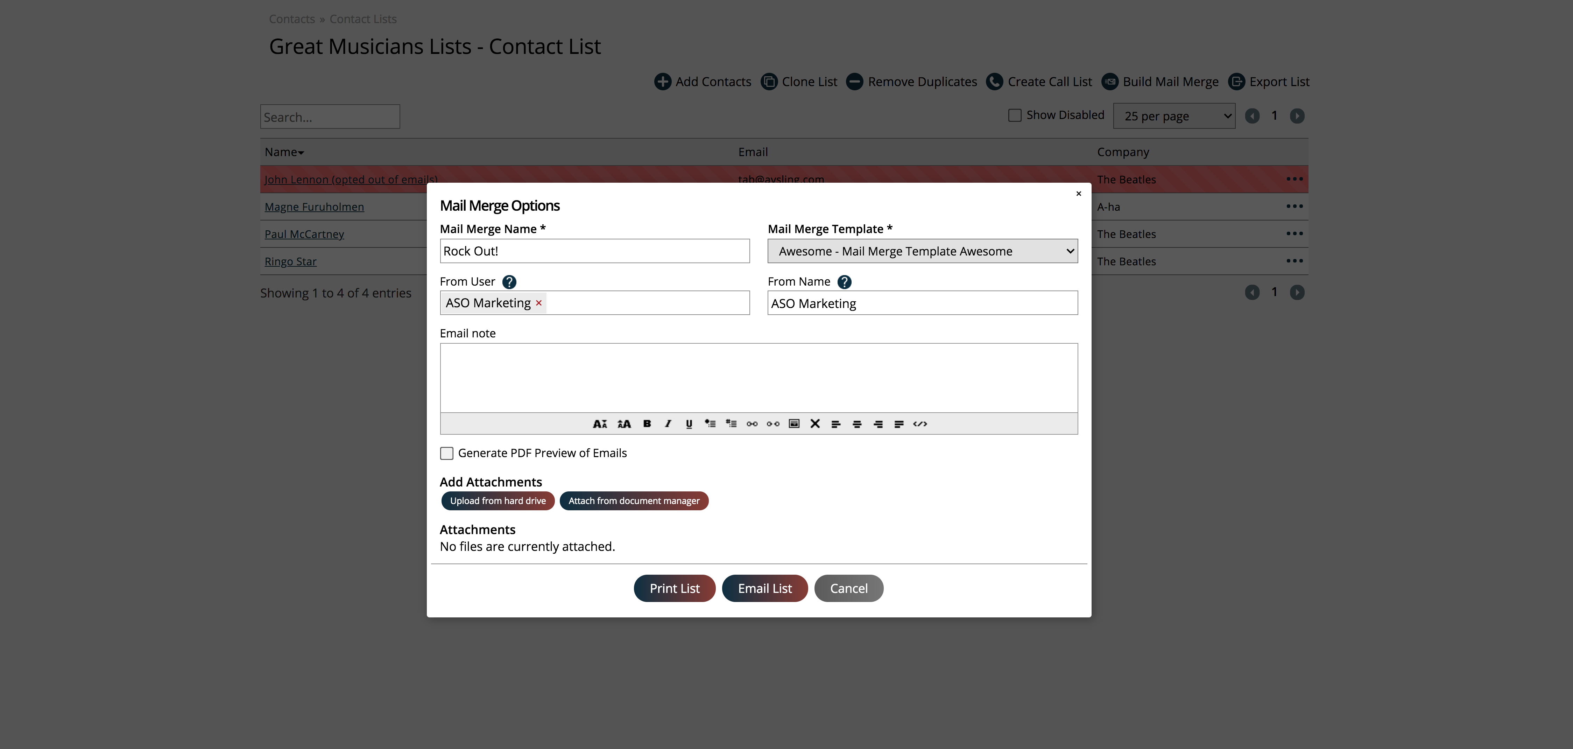Open the actions menu for Ringo Star
1573x749 pixels.
coord(1295,261)
